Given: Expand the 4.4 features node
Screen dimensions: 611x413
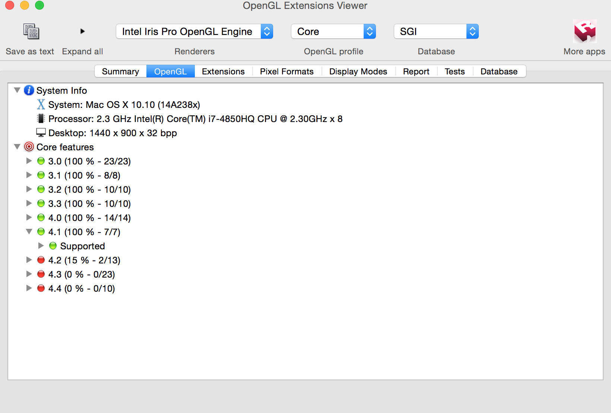Looking at the screenshot, I should (x=29, y=288).
